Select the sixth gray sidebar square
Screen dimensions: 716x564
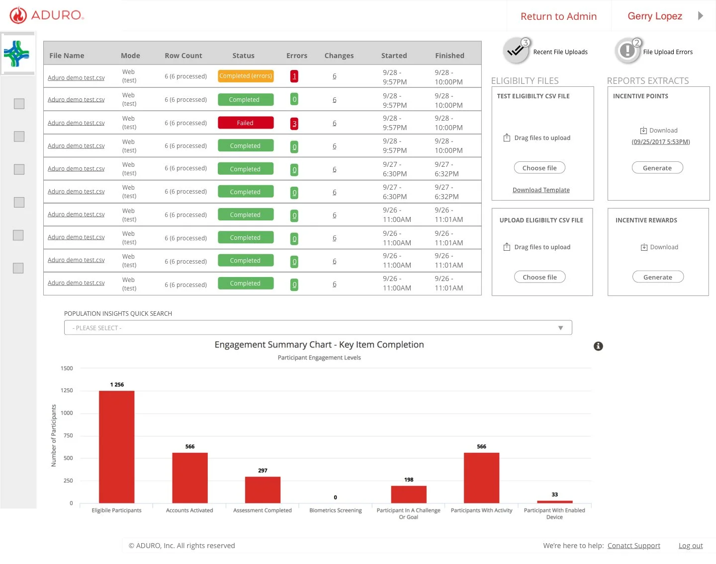pos(18,268)
